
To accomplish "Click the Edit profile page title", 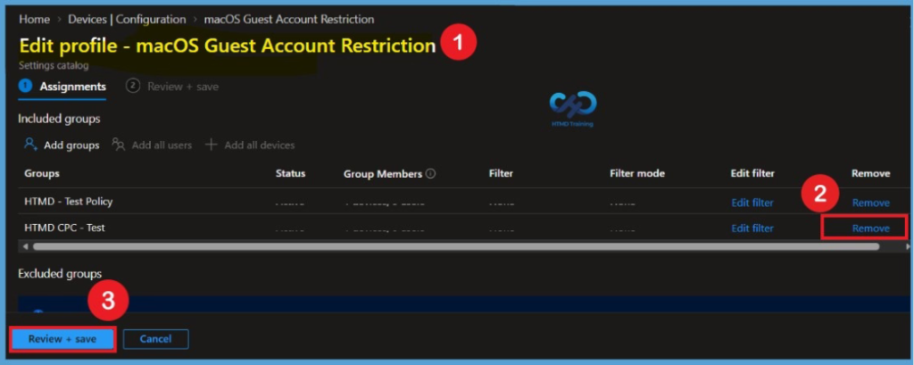I will point(228,46).
